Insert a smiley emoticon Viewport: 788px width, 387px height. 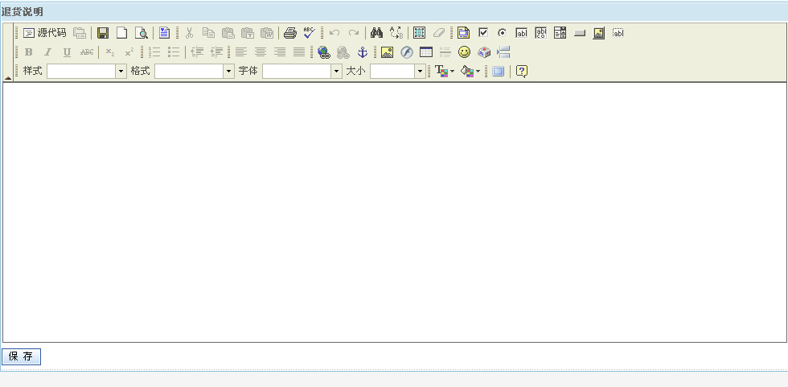click(465, 51)
